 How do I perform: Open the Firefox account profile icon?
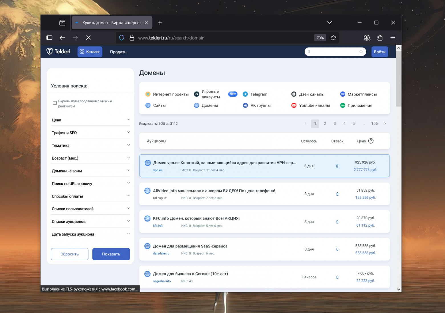tap(367, 38)
